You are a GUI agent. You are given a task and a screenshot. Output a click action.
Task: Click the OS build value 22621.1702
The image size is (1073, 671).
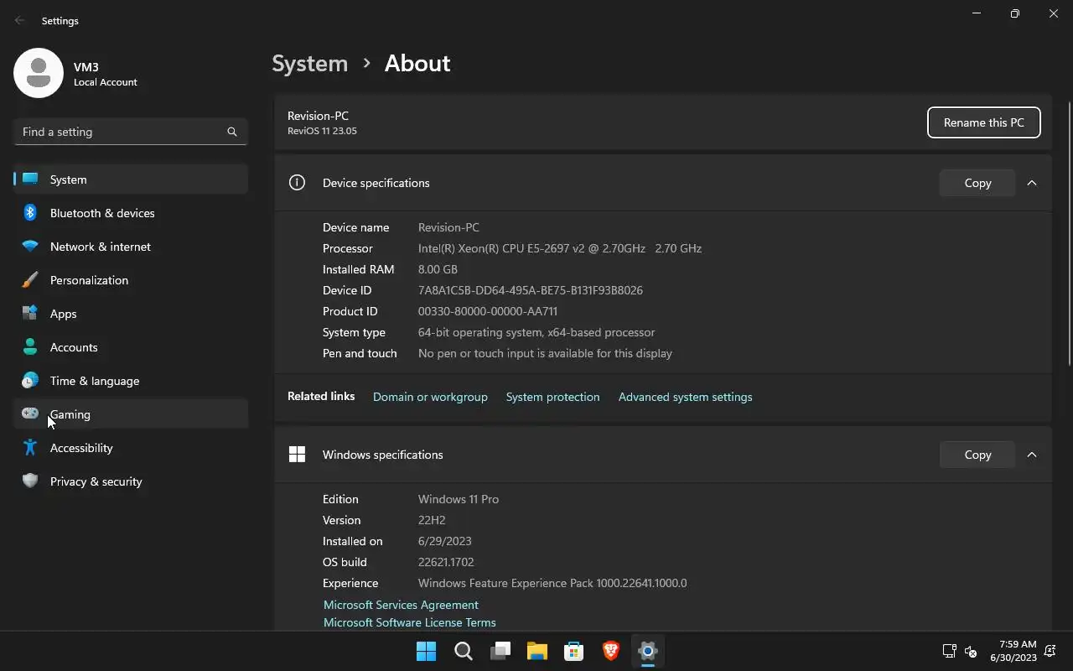click(x=446, y=562)
